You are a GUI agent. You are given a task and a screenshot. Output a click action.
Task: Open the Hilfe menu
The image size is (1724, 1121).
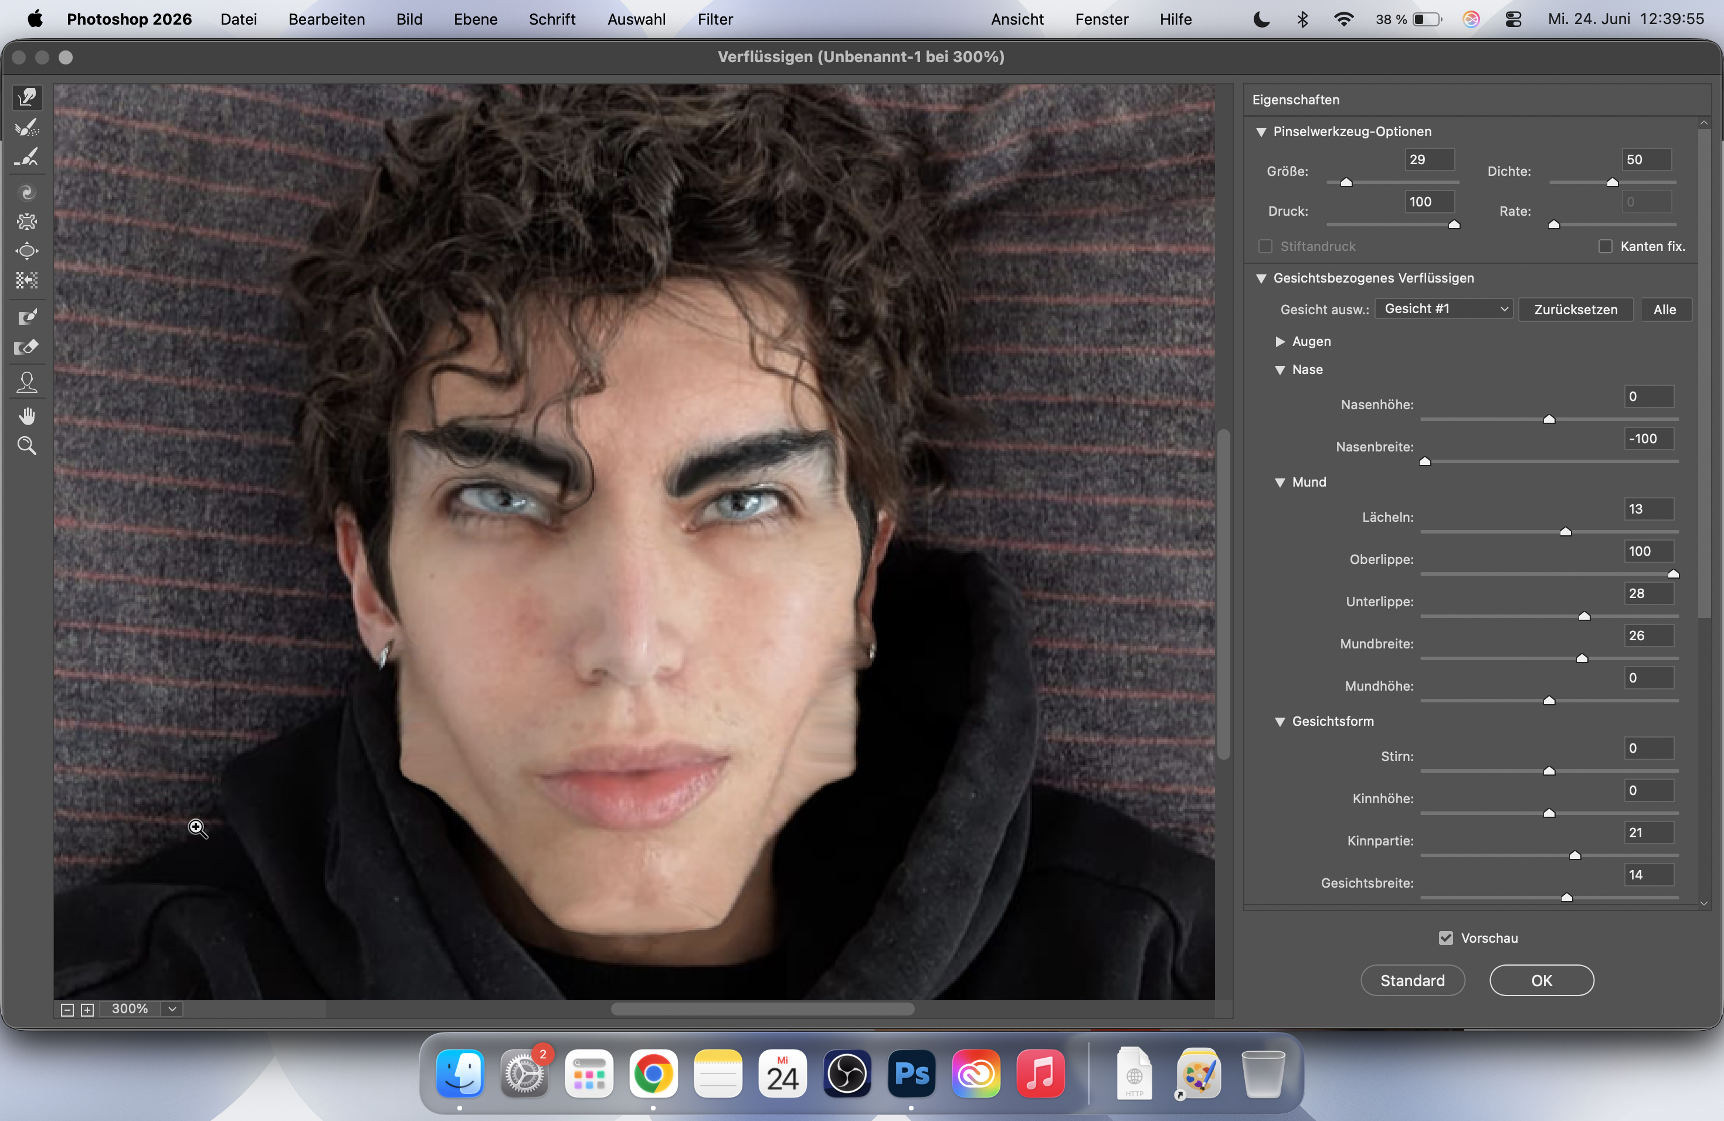click(x=1175, y=19)
